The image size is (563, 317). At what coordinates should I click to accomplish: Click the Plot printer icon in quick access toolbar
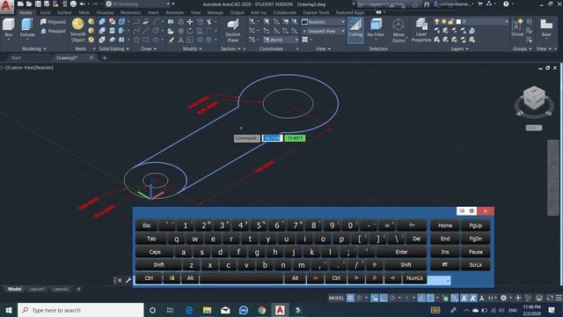point(73,4)
